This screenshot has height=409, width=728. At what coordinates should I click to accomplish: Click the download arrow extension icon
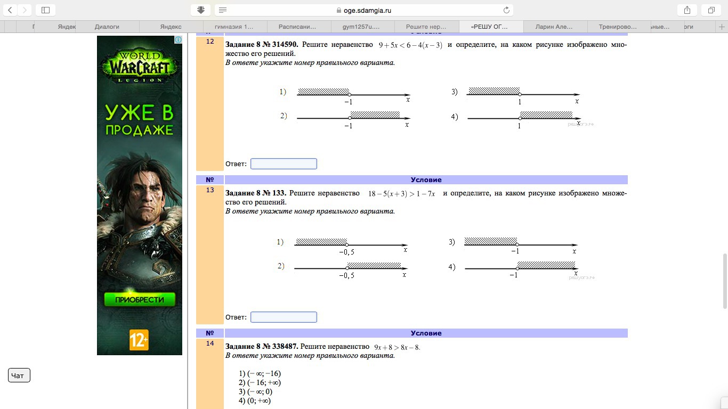[201, 10]
